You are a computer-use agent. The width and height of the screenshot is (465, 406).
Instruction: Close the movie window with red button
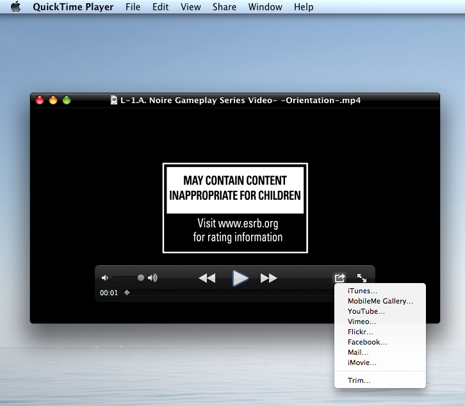(40, 101)
